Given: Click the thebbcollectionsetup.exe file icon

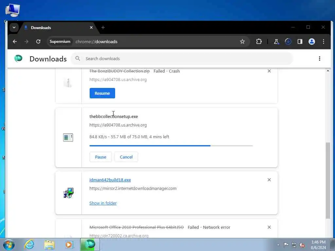Looking at the screenshot, I should (68, 138).
